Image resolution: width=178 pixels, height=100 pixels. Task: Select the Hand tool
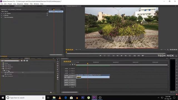click(x=58, y=77)
